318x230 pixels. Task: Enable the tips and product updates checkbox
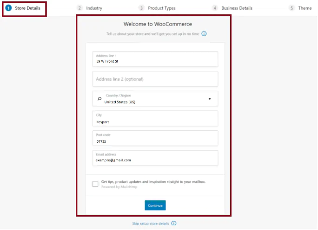[95, 184]
